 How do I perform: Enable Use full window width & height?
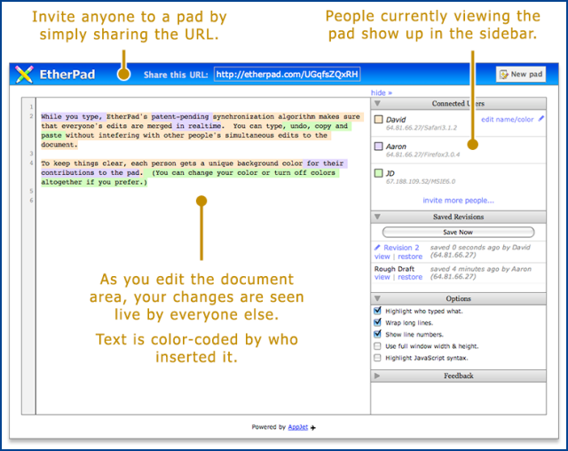coord(377,346)
